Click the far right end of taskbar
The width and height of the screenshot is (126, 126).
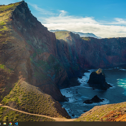coord(125,124)
